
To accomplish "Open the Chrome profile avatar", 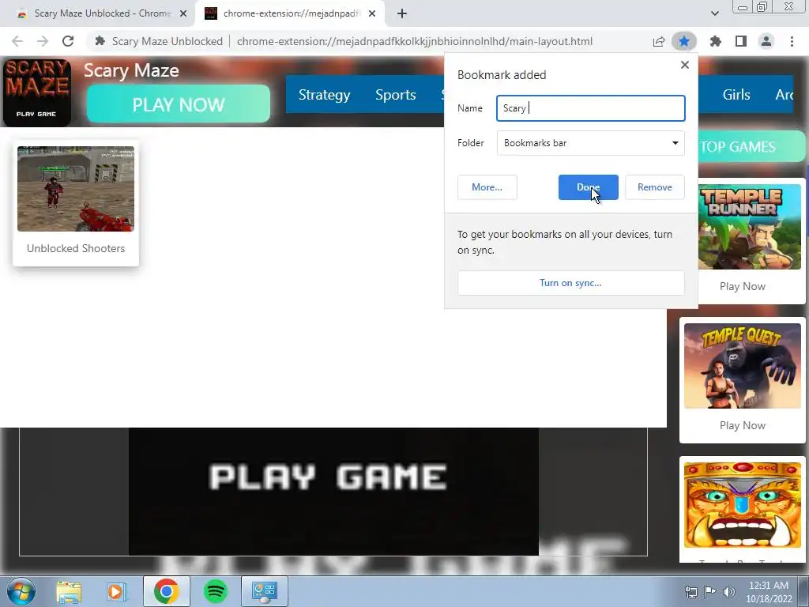I will click(x=766, y=41).
